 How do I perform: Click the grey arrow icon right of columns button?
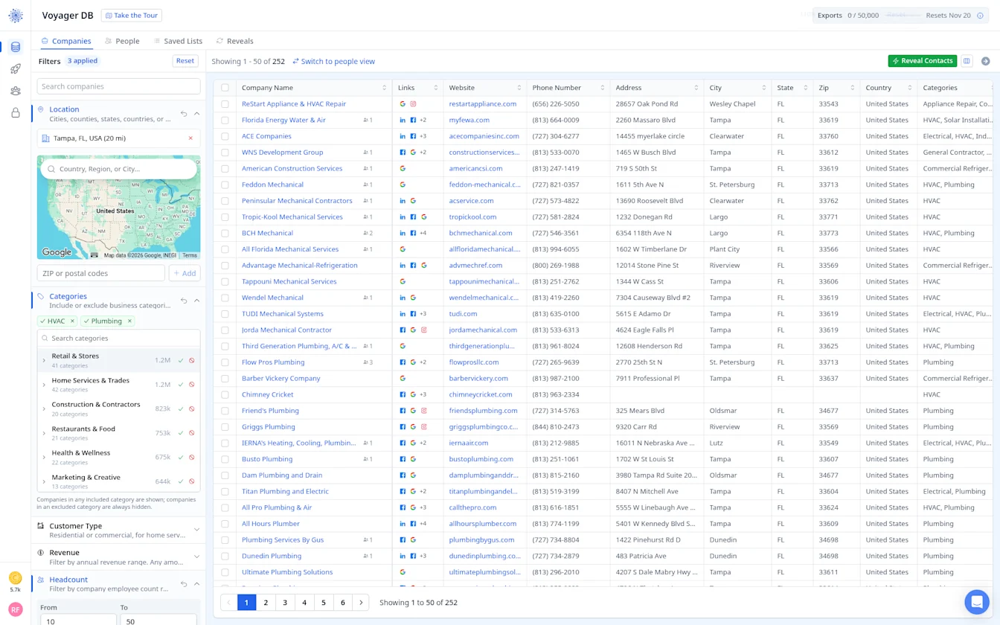[x=985, y=61]
